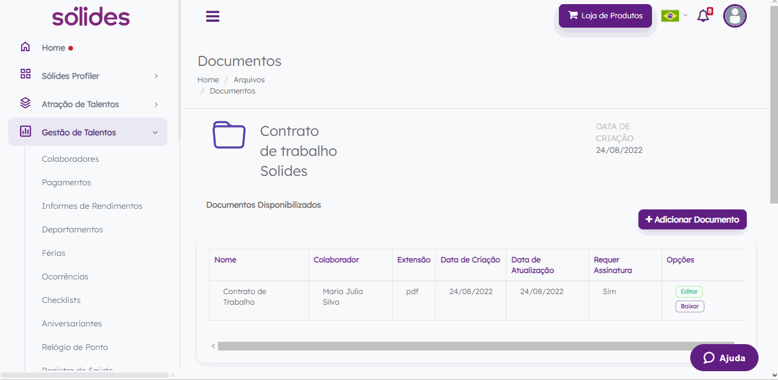Click the table horizontal scrollbar

pos(476,346)
